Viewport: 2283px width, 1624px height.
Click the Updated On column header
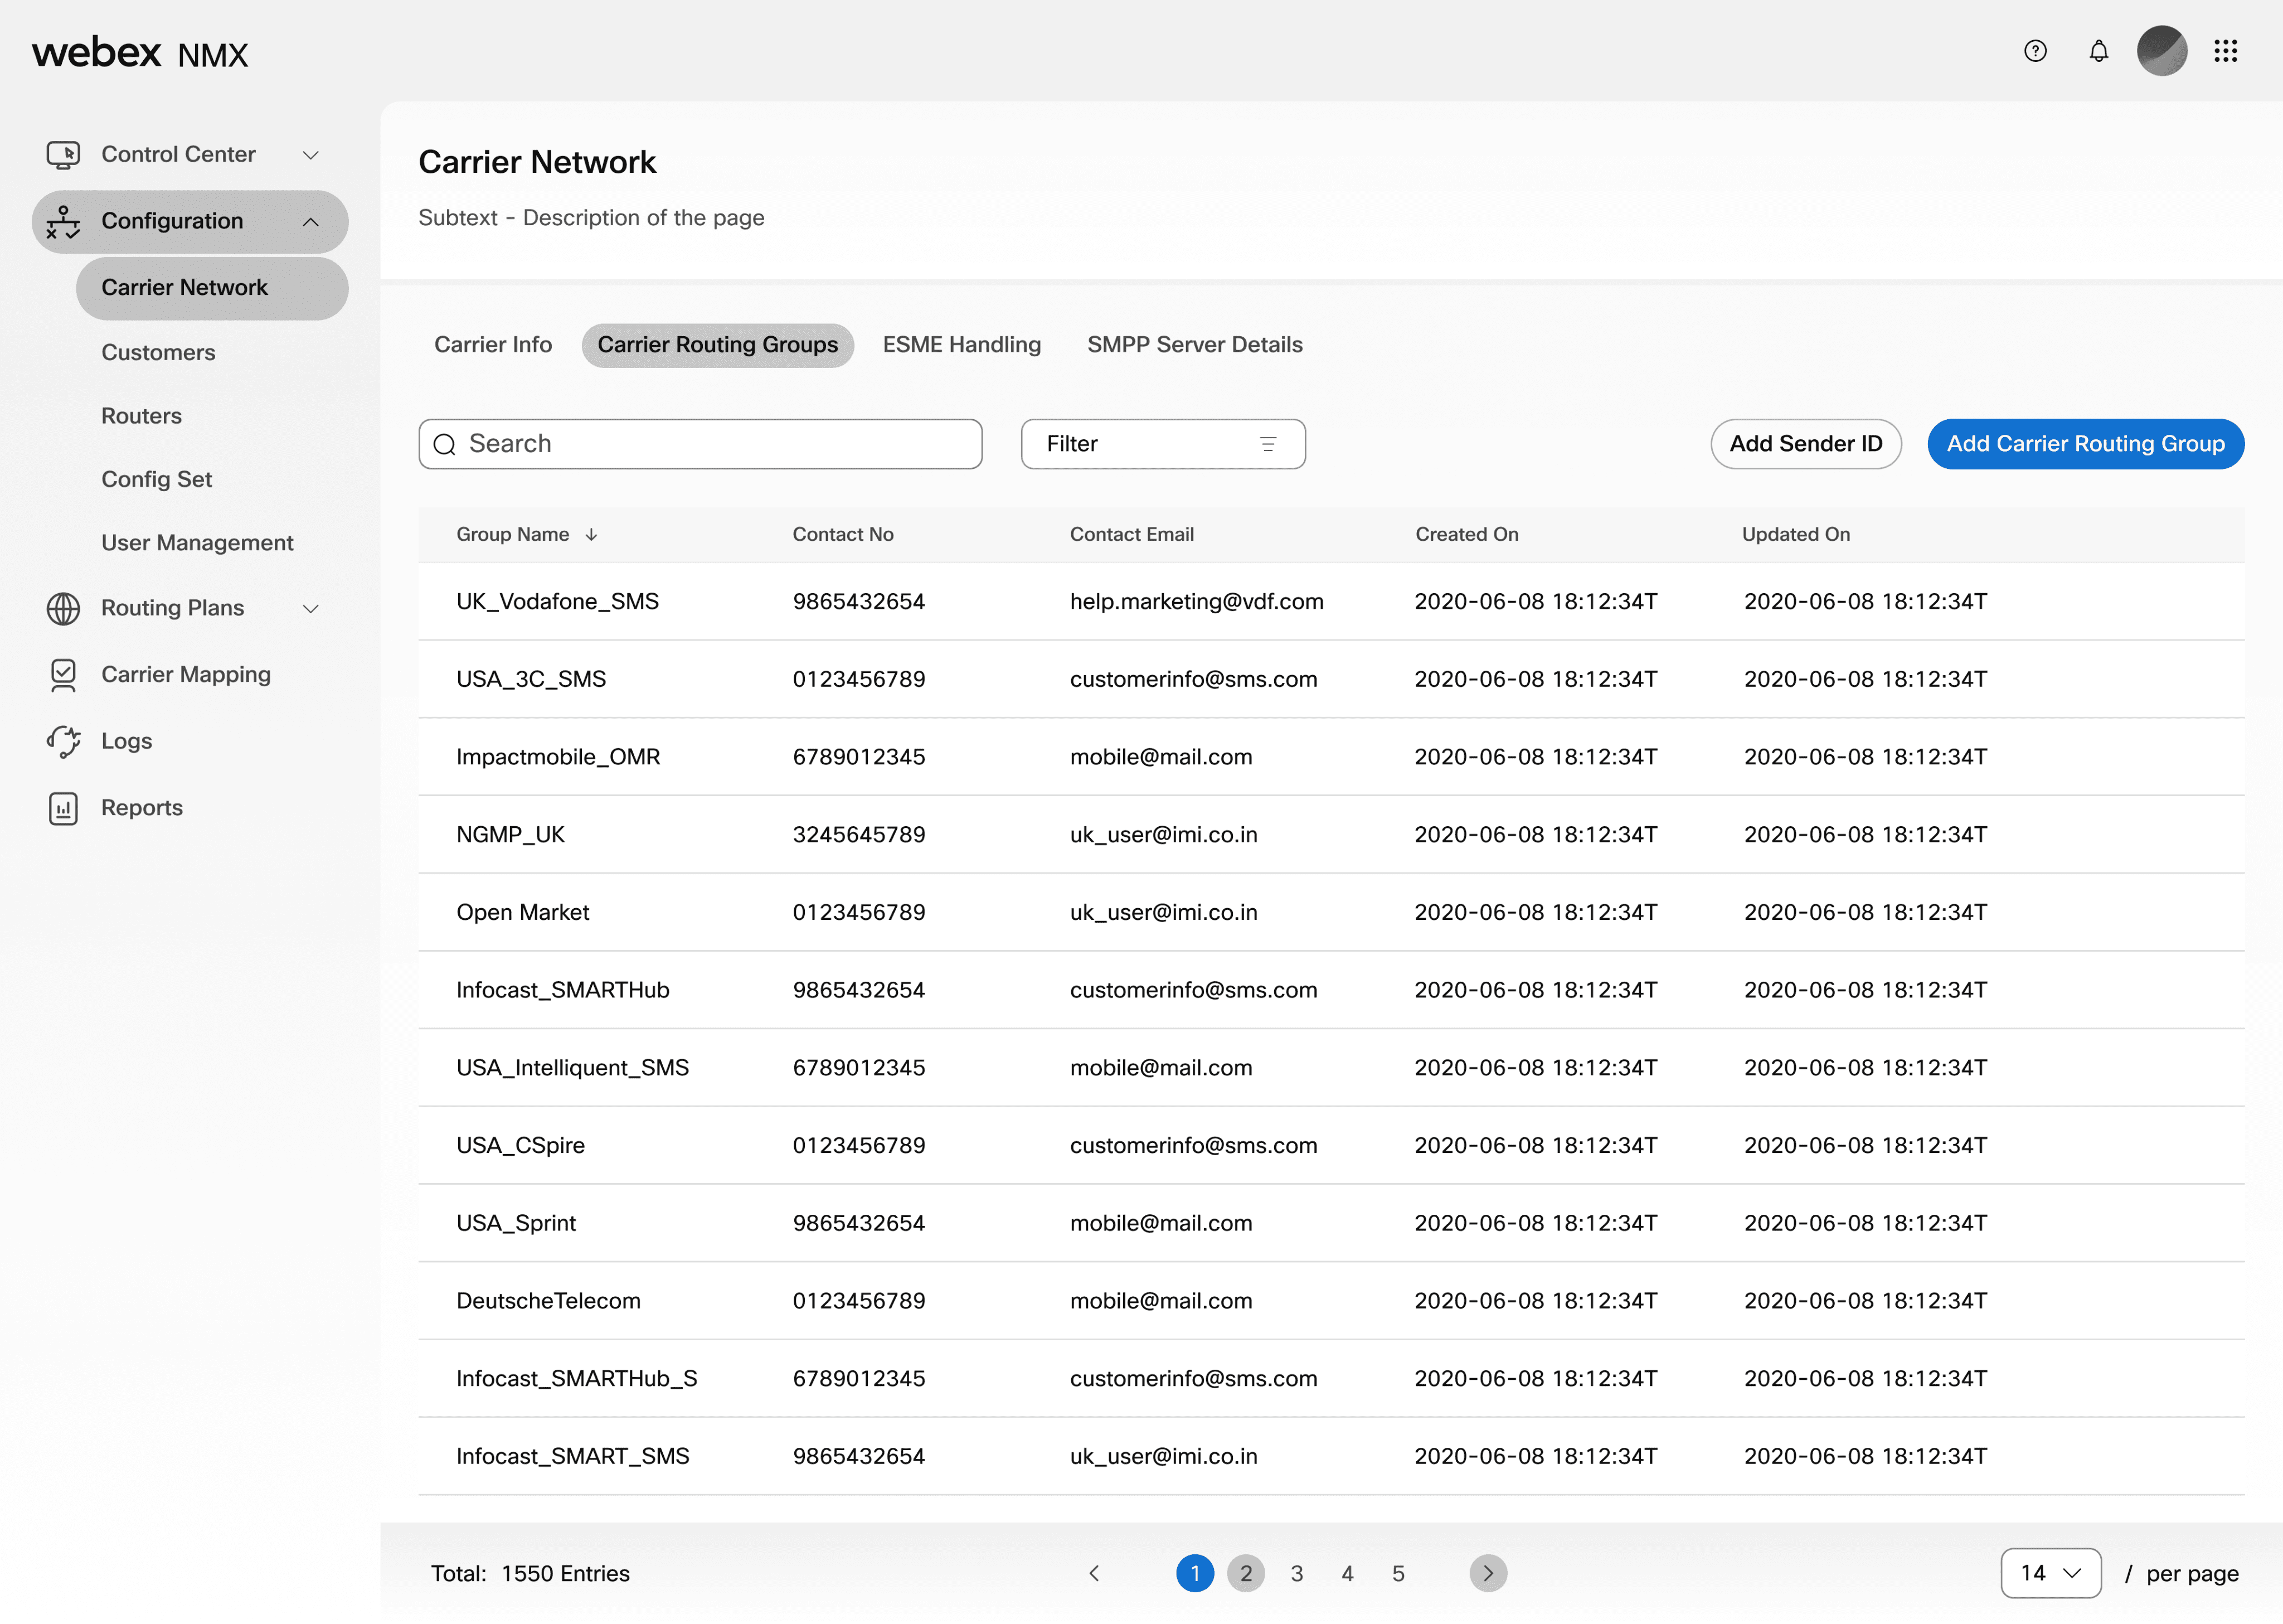click(x=1795, y=535)
